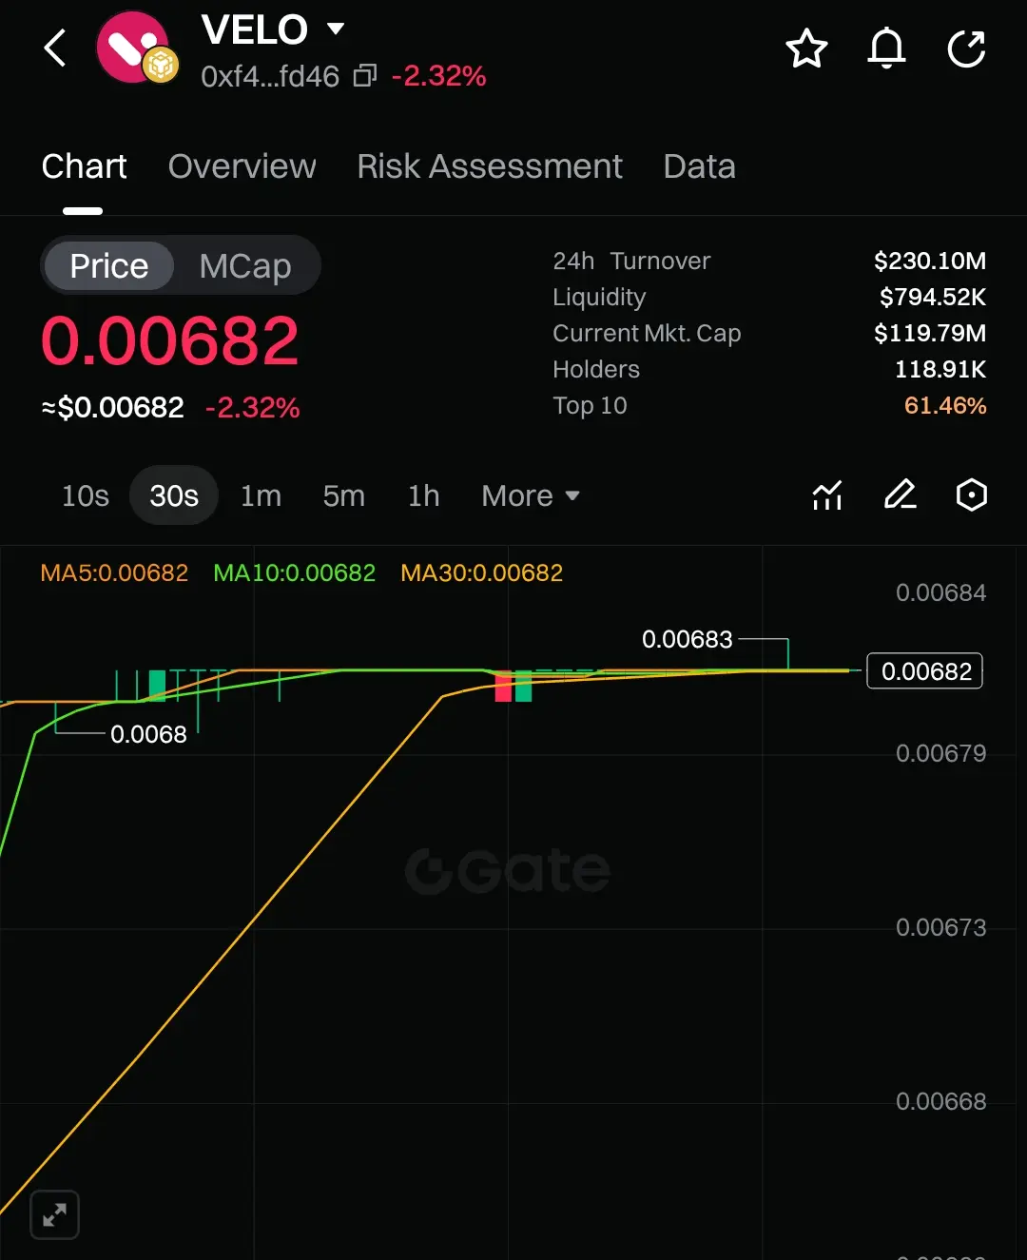Open chart indicators settings icon
1027x1260 pixels.
pyautogui.click(x=827, y=495)
